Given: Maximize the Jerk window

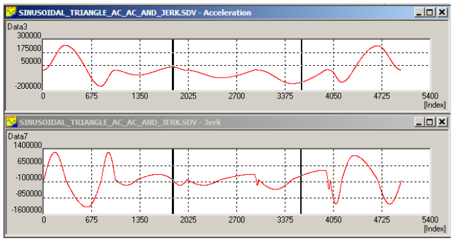Looking at the screenshot, I should (430, 122).
